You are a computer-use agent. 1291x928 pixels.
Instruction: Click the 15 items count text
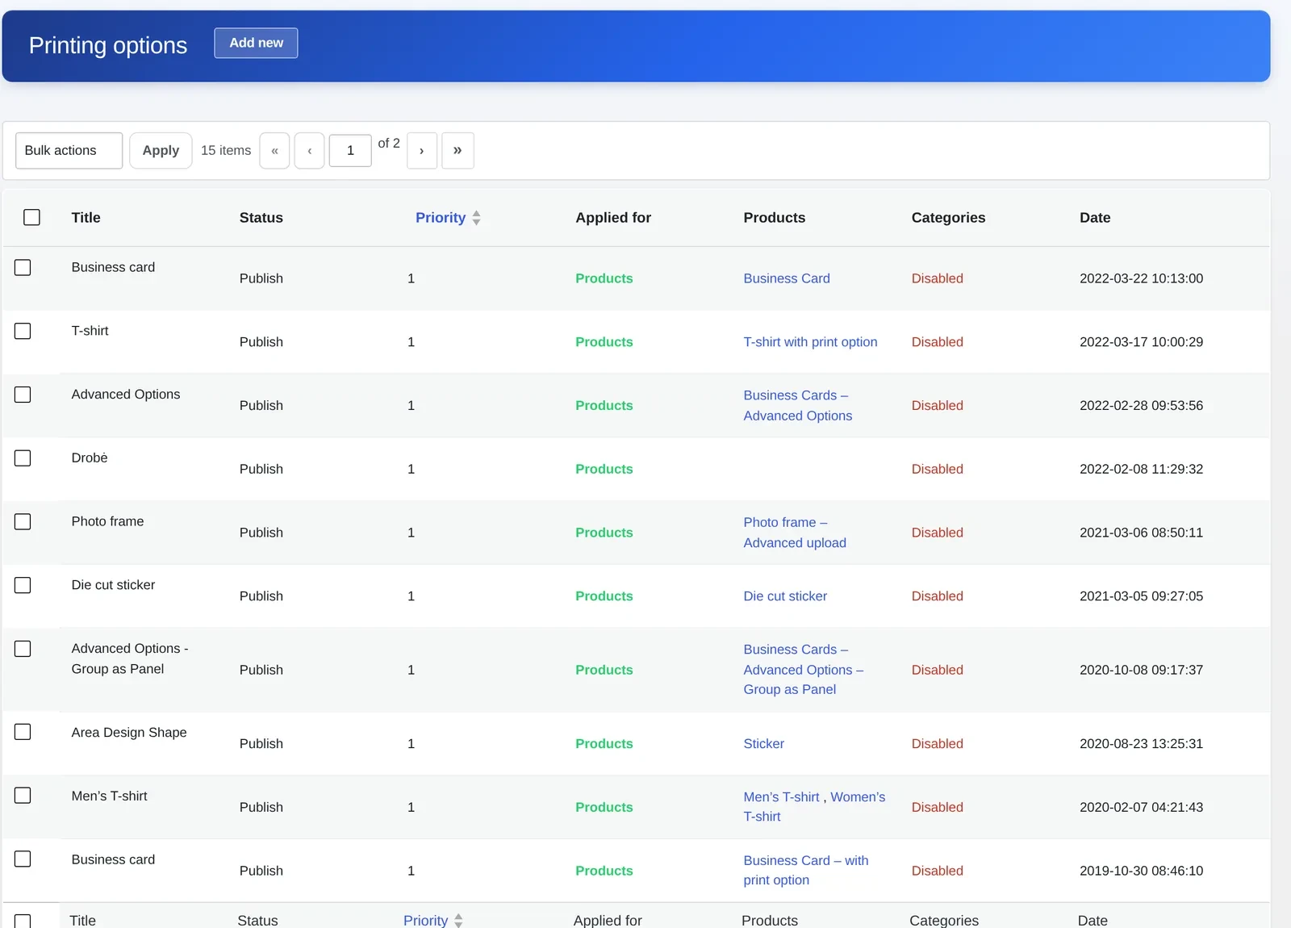(x=226, y=151)
